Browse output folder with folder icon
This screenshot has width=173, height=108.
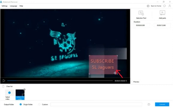pos(149,104)
